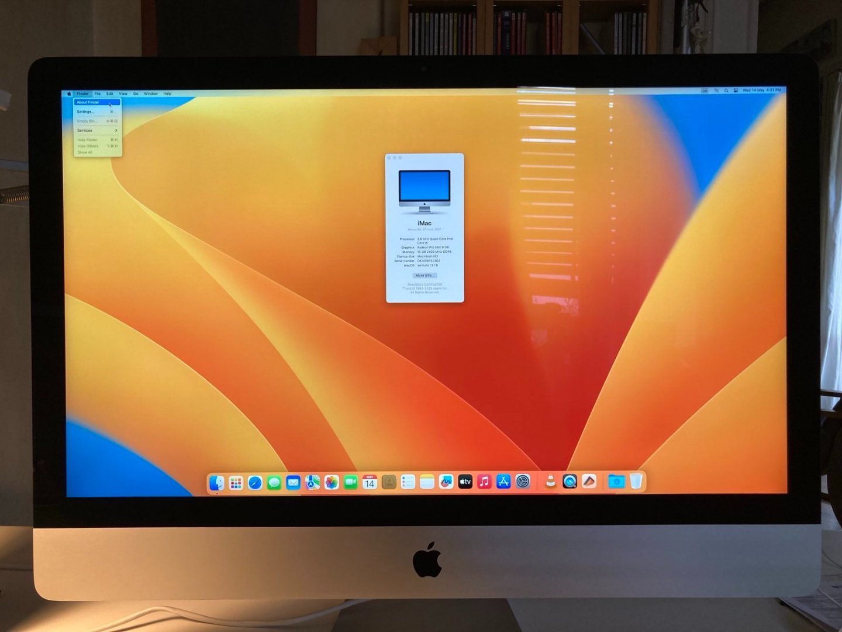Click the iMac image in About window
Screen dimensions: 842x632
pos(425,191)
